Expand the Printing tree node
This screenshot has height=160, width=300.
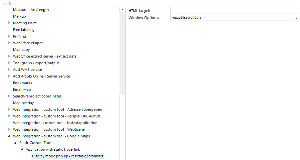click(9, 36)
